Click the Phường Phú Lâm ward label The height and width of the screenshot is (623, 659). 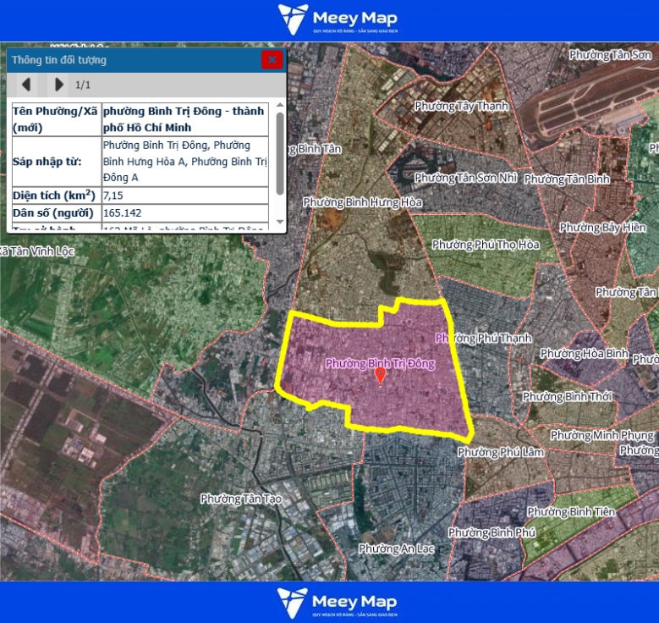coord(500,452)
